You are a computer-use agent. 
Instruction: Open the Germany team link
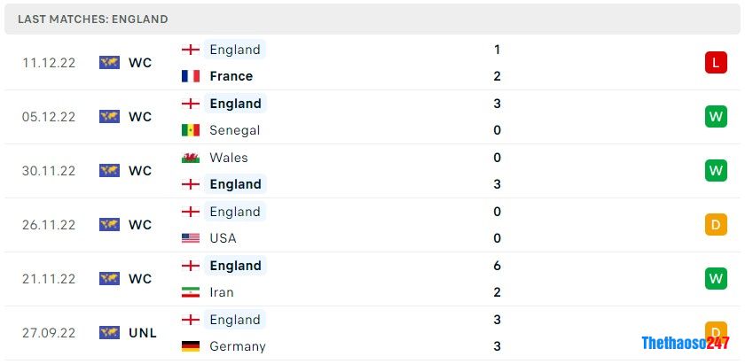(237, 346)
